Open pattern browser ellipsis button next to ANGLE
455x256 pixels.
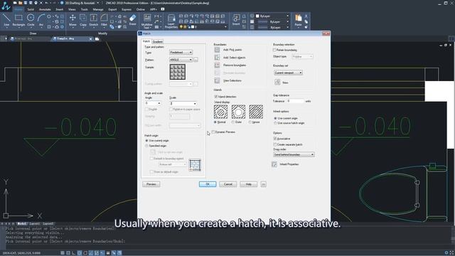[196, 60]
